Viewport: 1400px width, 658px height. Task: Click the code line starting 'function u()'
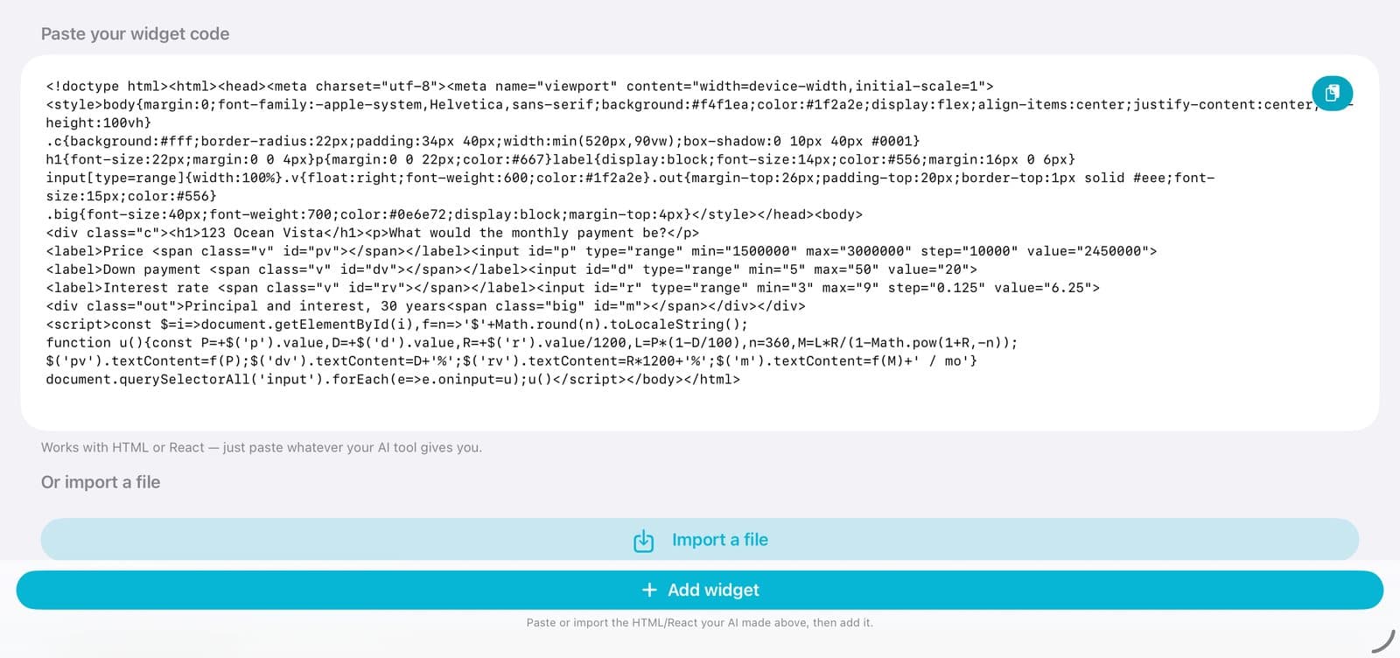click(x=531, y=343)
